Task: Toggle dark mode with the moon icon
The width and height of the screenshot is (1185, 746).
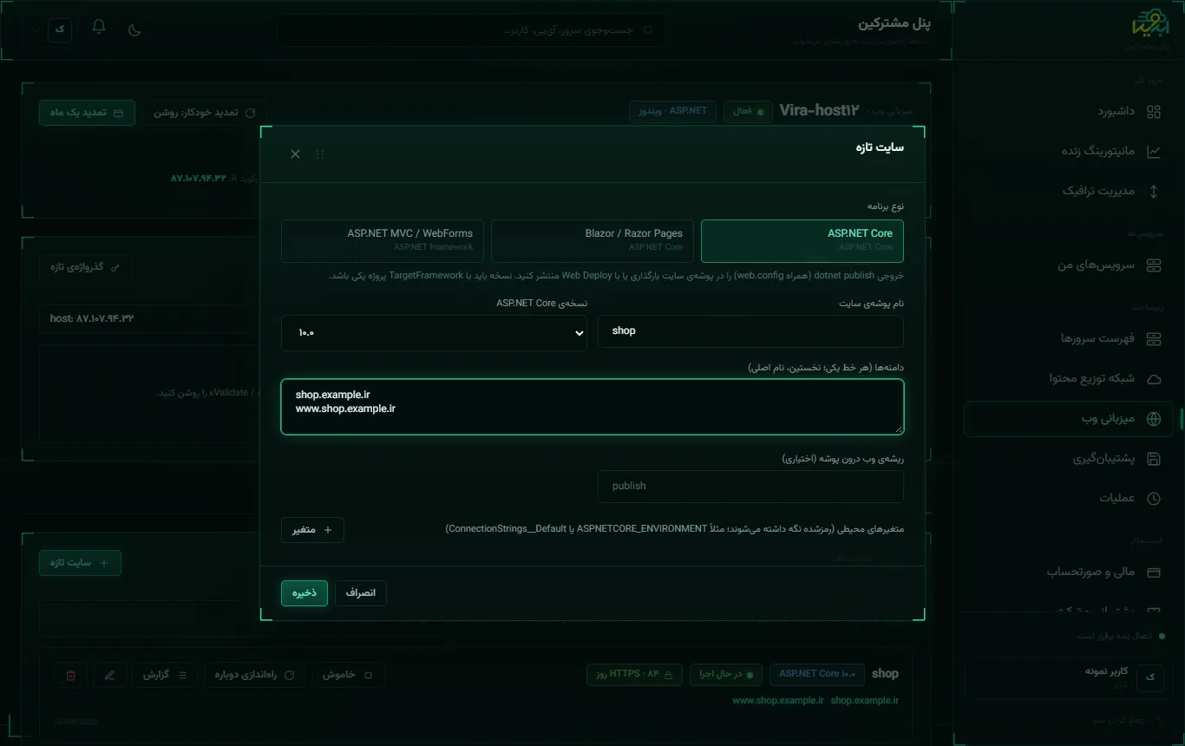Action: 134,29
